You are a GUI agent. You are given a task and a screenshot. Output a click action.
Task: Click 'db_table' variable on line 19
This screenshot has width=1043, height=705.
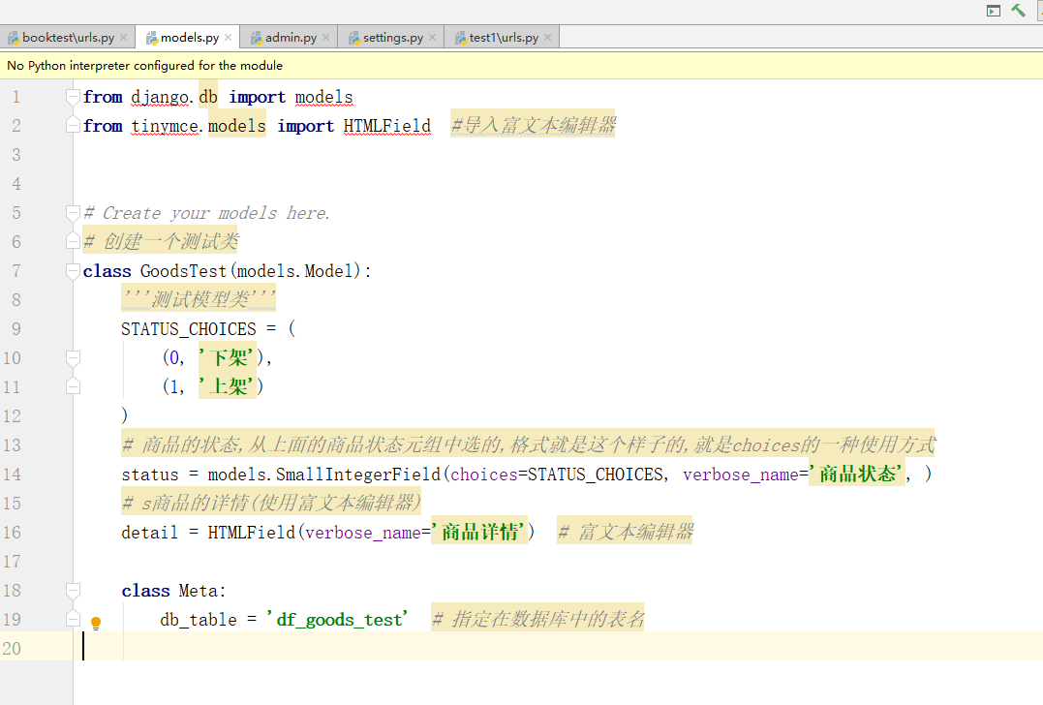[199, 619]
